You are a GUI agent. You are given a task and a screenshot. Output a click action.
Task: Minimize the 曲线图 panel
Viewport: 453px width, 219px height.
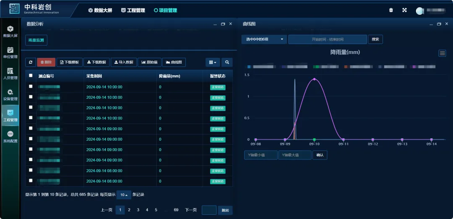tap(431, 24)
